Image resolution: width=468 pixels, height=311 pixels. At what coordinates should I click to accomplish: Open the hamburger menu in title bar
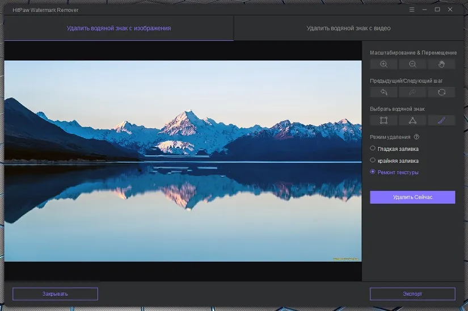(x=412, y=10)
